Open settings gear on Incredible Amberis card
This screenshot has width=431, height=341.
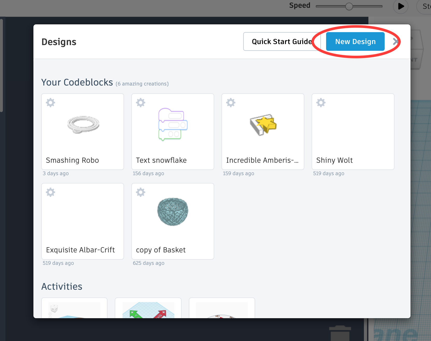point(231,102)
